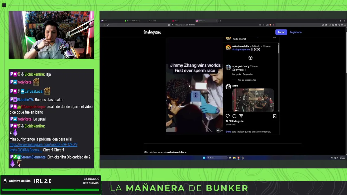Click the Brave shields icon in address bar
Image resolution: width=347 pixels, height=195 pixels.
point(270,25)
